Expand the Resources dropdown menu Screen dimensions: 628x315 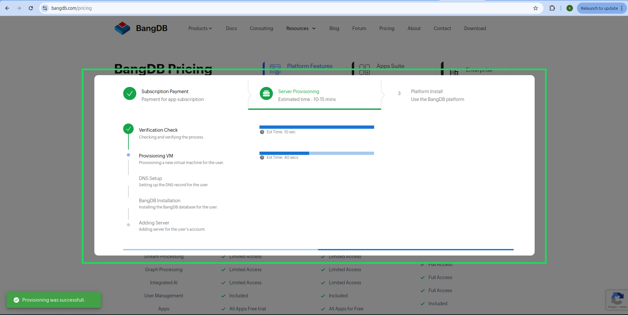click(x=301, y=28)
